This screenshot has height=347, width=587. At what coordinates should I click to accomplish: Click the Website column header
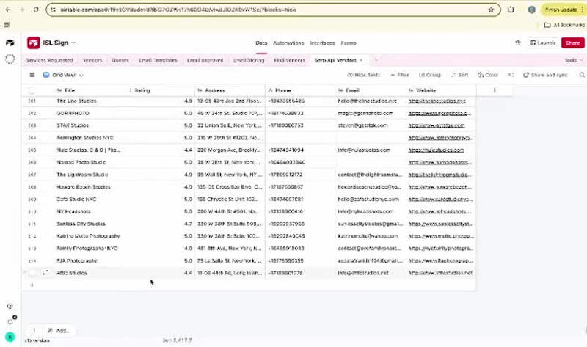click(x=441, y=90)
